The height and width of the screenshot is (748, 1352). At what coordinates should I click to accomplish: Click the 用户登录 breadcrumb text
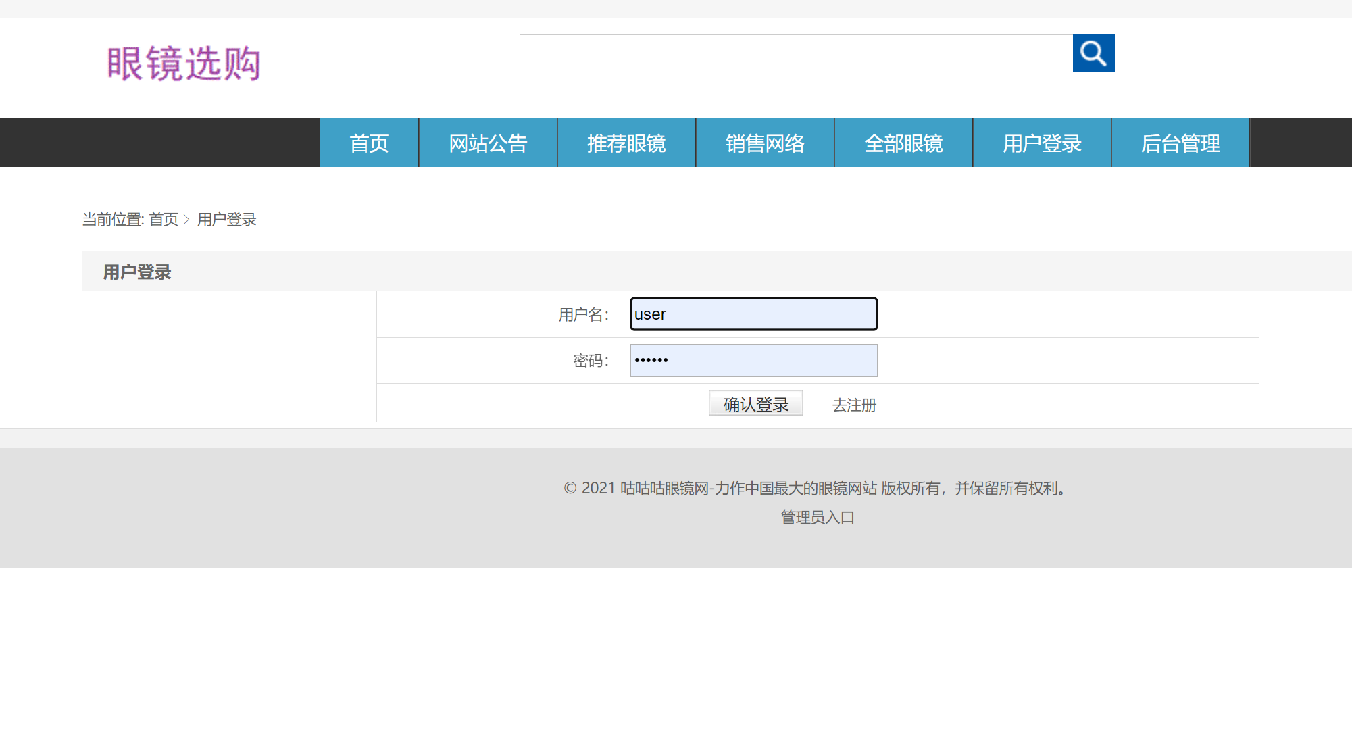click(227, 220)
